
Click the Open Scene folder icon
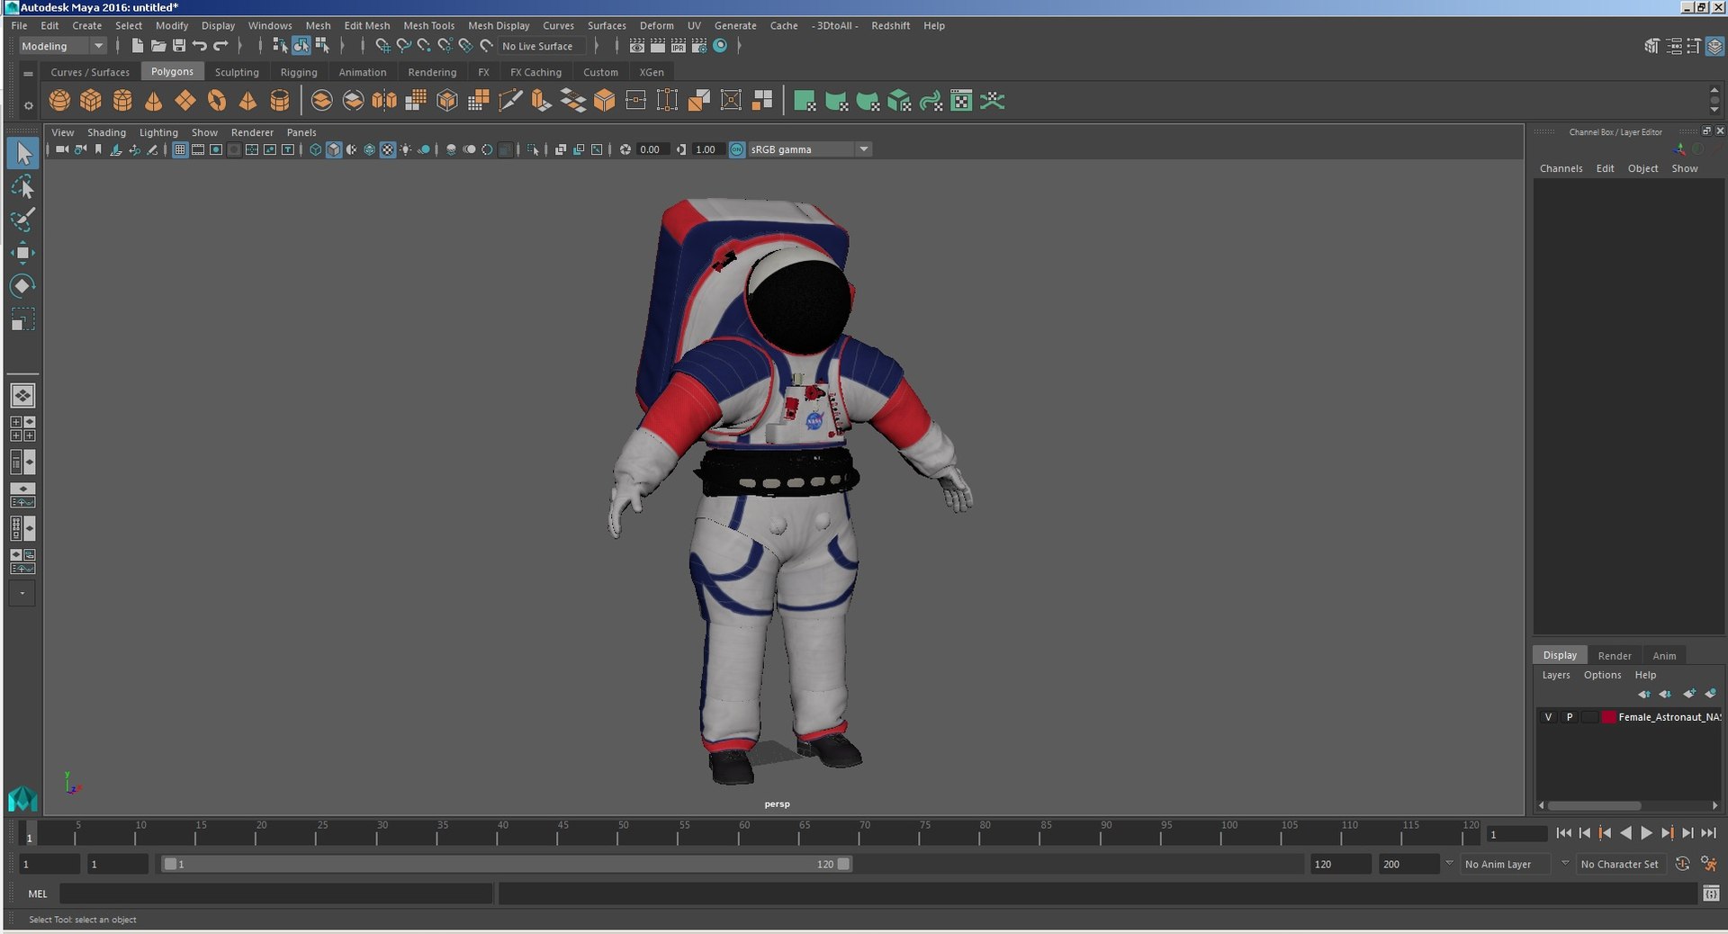click(x=157, y=46)
